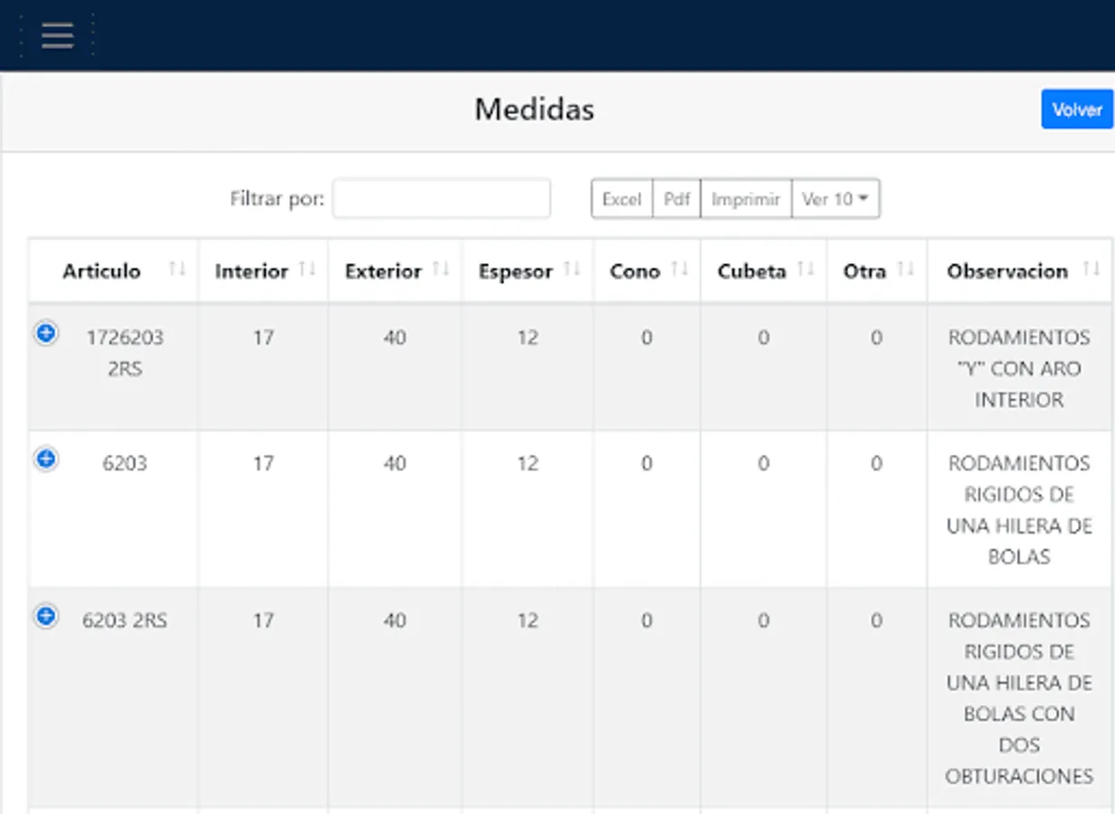Expand row details for 6203 2RS

45,617
